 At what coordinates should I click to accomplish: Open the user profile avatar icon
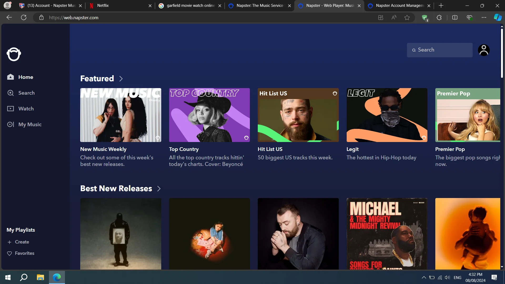click(x=484, y=50)
